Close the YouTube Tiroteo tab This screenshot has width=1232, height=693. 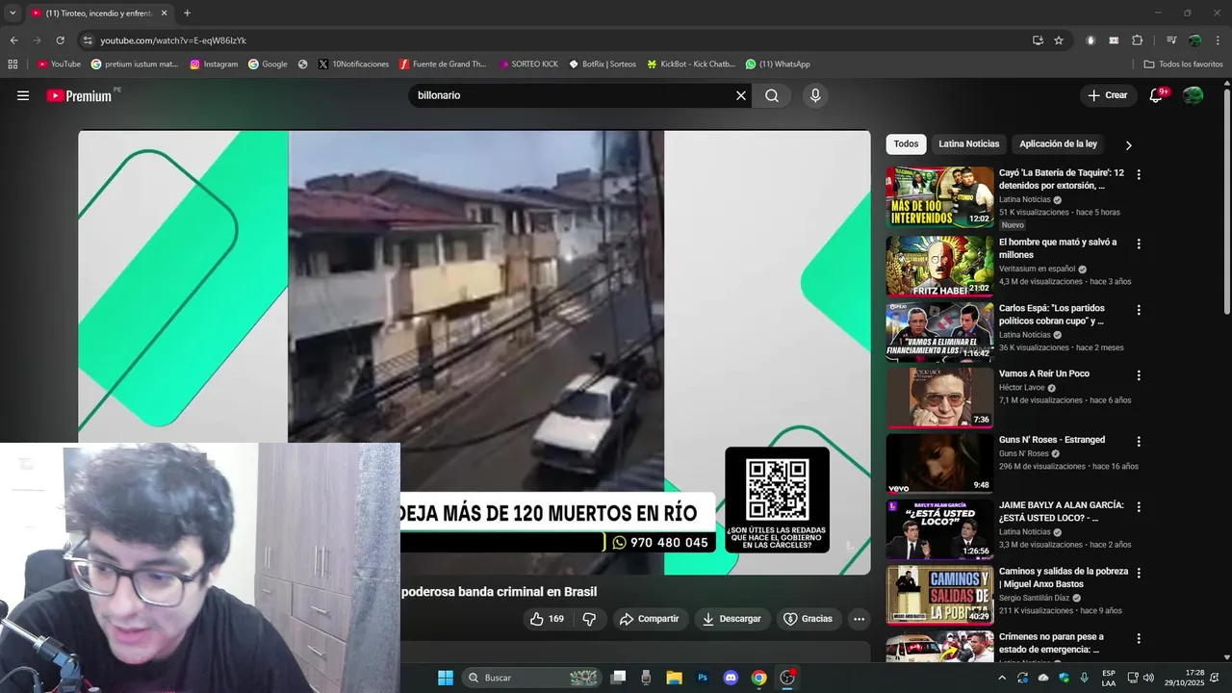click(x=164, y=13)
